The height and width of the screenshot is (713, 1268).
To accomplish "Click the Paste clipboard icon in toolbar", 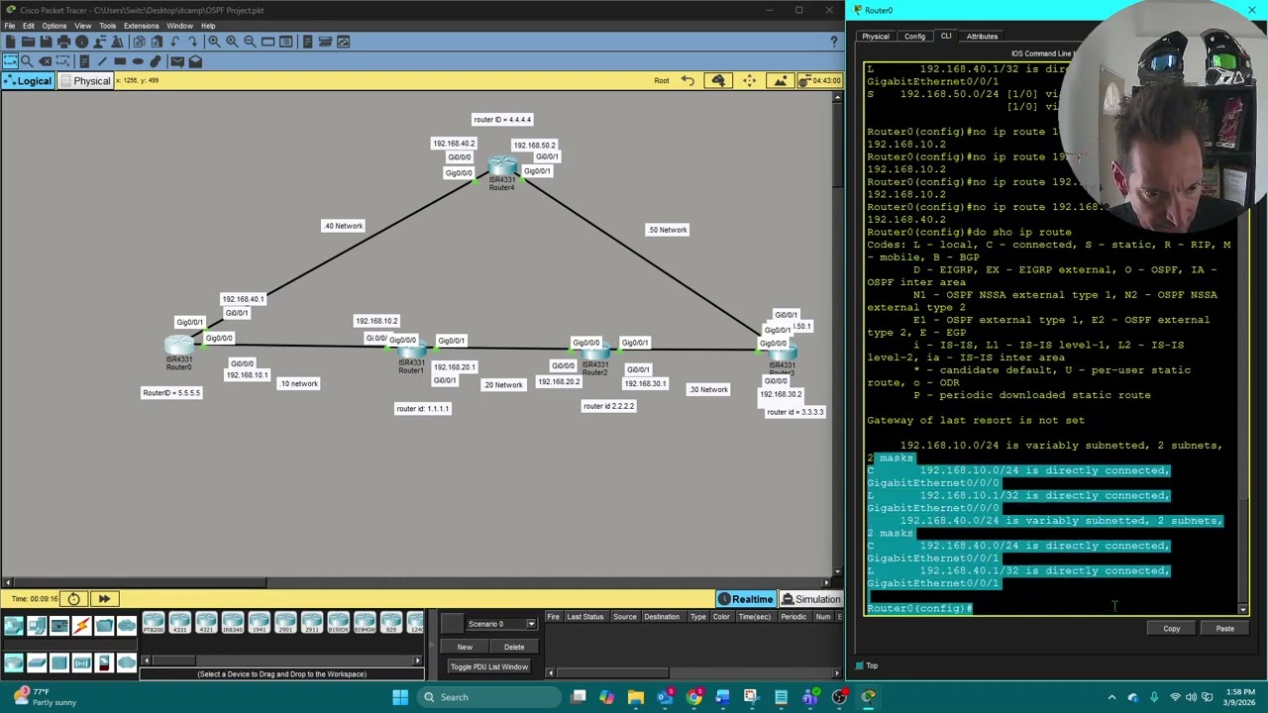I will 157,42.
